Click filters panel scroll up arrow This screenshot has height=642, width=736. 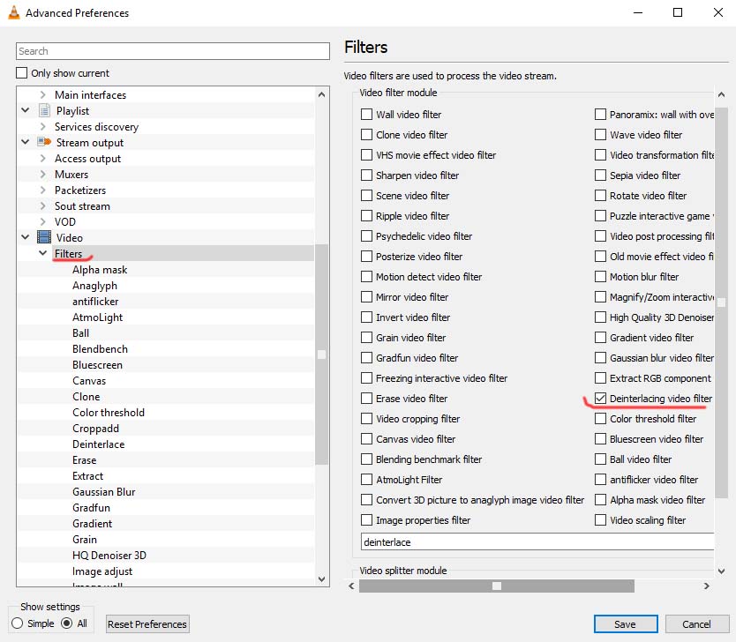coord(722,94)
